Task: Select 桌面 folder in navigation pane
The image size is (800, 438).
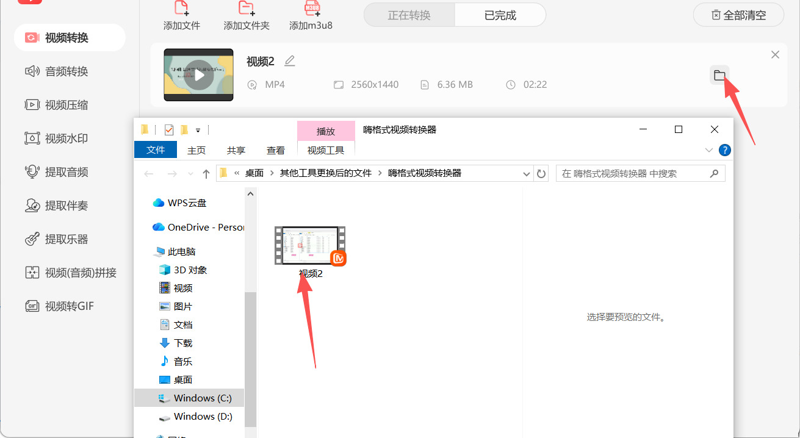Action: (x=176, y=379)
